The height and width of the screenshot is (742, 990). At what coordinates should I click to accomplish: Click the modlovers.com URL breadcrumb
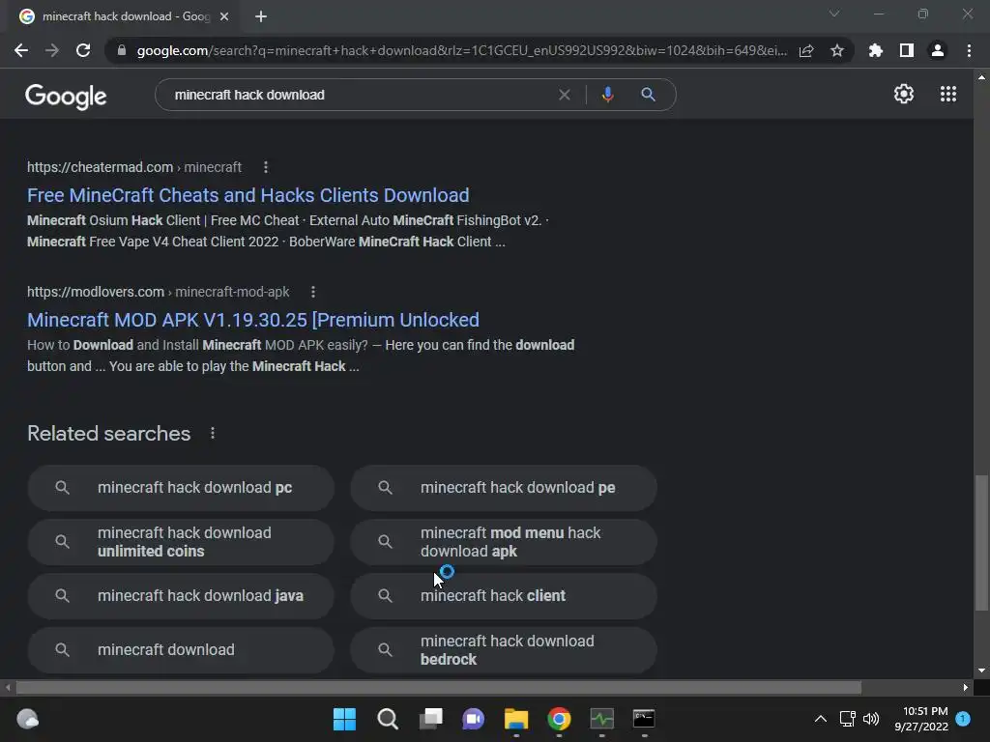[159, 292]
